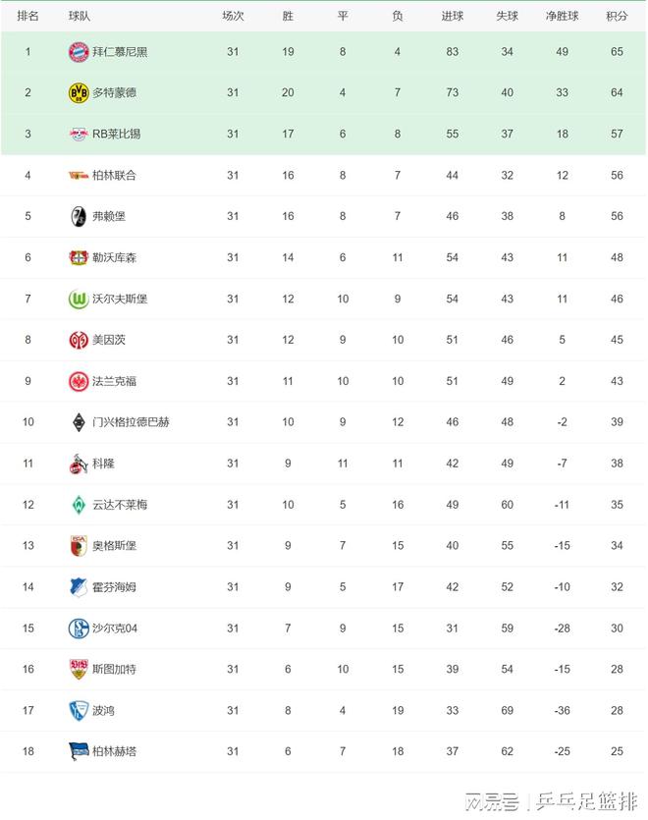Click the Mainz 05 club logo
The height and width of the screenshot is (820, 648).
pos(79,340)
